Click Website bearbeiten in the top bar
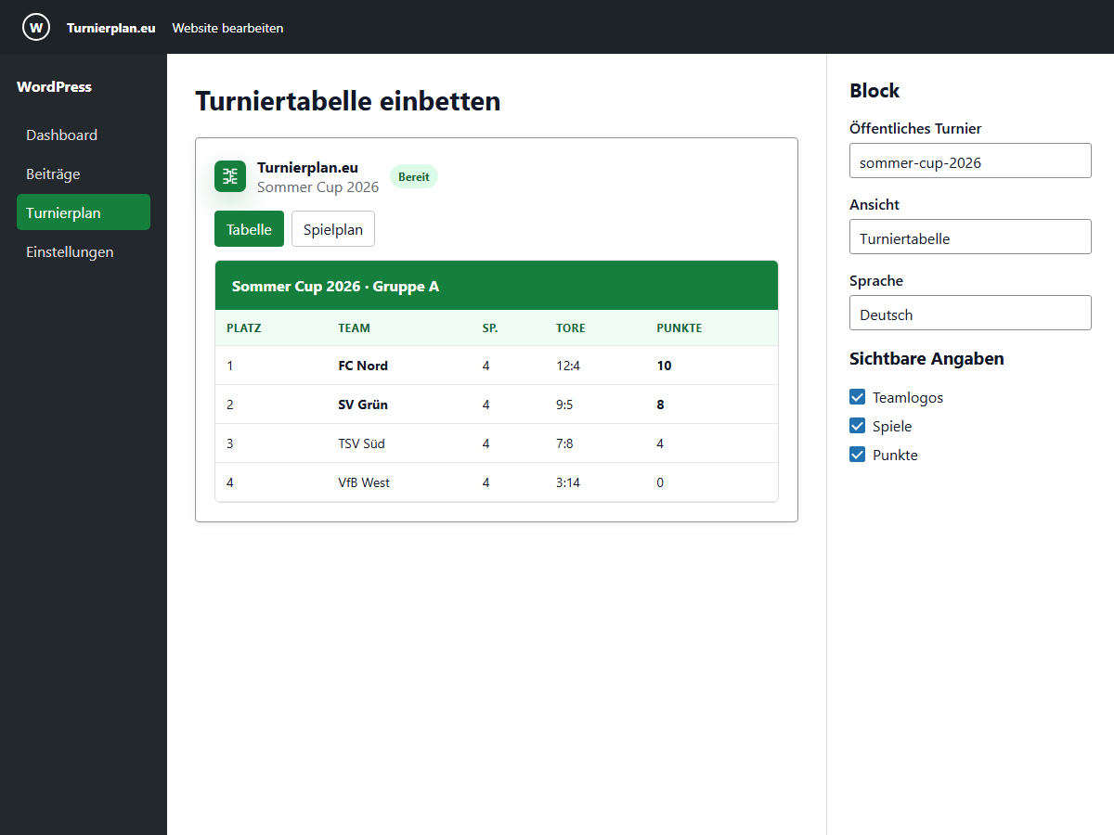The width and height of the screenshot is (1114, 835). click(x=227, y=28)
